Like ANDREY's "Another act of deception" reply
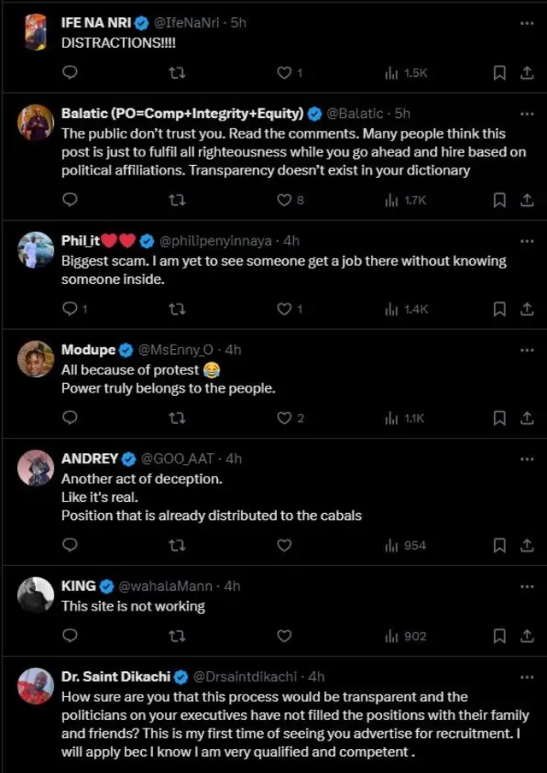 (284, 545)
